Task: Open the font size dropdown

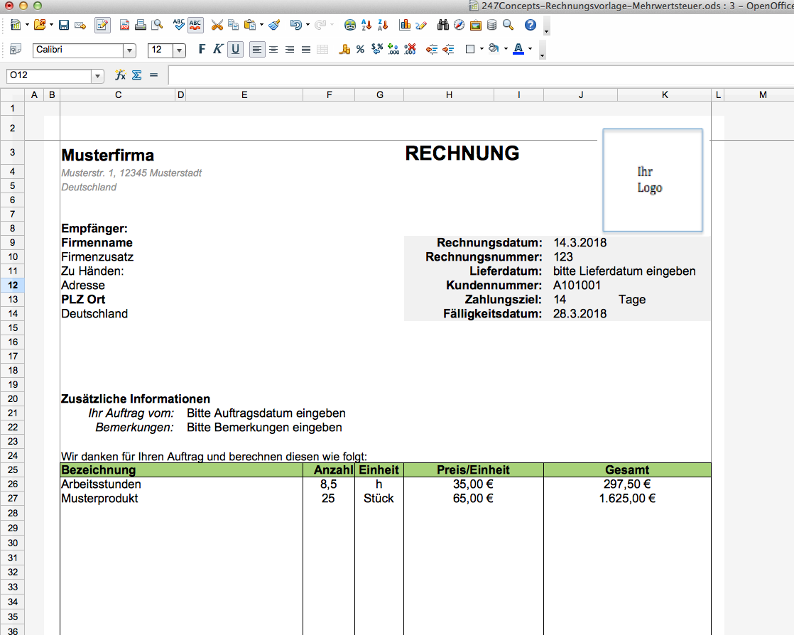Action: [179, 50]
